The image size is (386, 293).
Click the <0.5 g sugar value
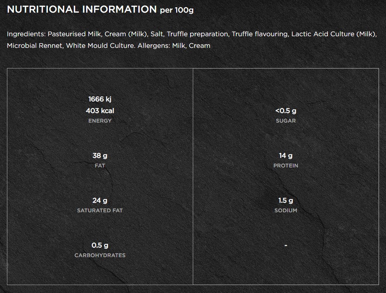click(286, 111)
